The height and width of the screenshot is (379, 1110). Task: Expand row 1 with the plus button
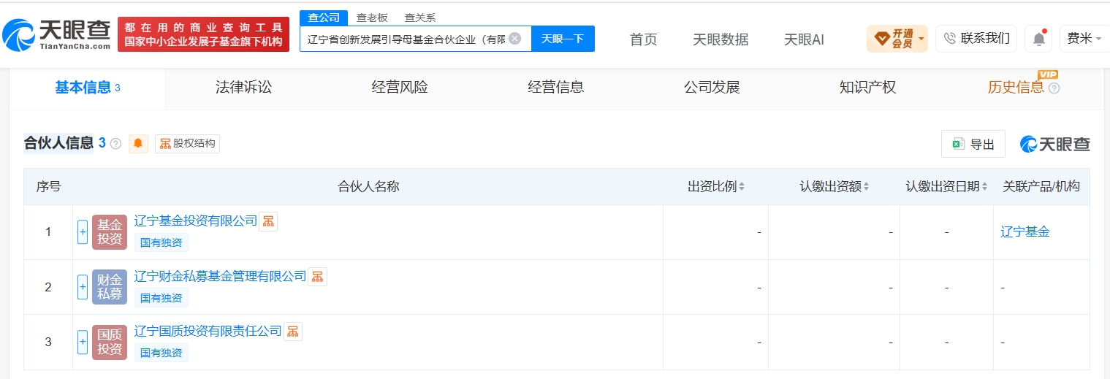83,232
